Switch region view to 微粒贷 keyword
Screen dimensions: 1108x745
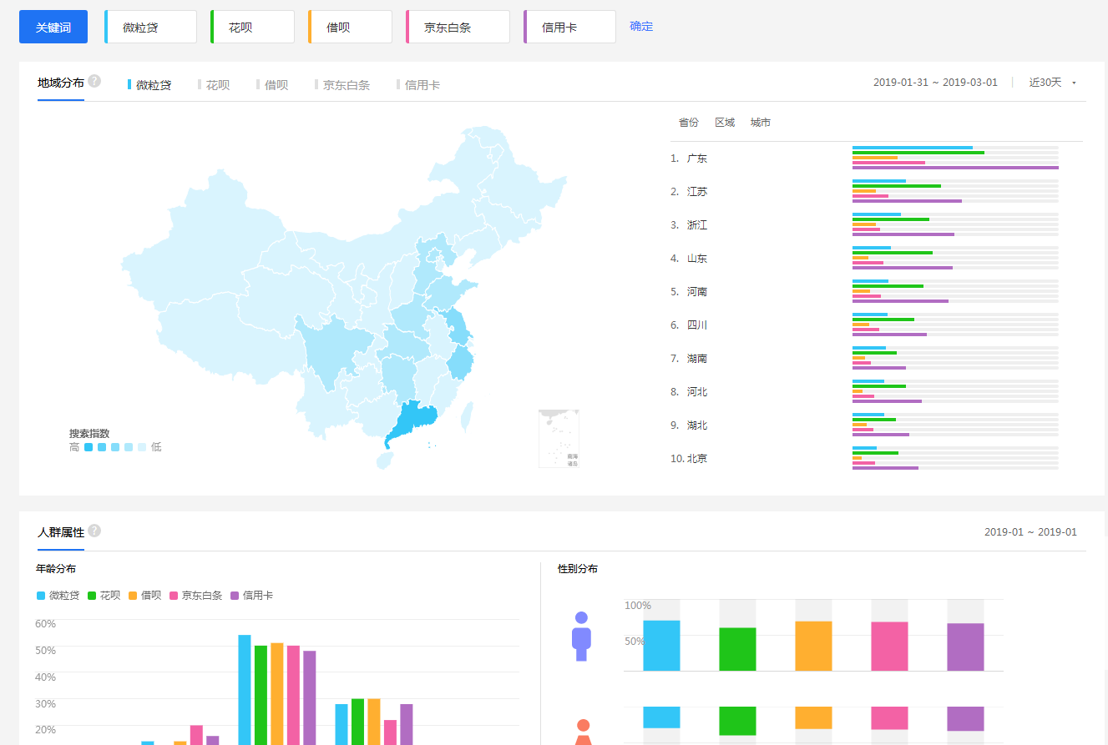pyautogui.click(x=149, y=85)
